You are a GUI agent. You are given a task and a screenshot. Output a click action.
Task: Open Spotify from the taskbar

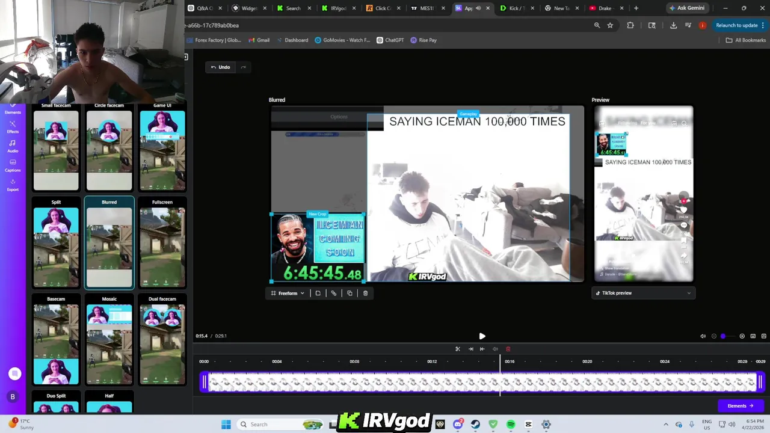pos(511,425)
